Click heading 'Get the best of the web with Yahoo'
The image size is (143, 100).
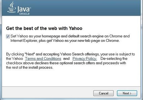click(44, 28)
